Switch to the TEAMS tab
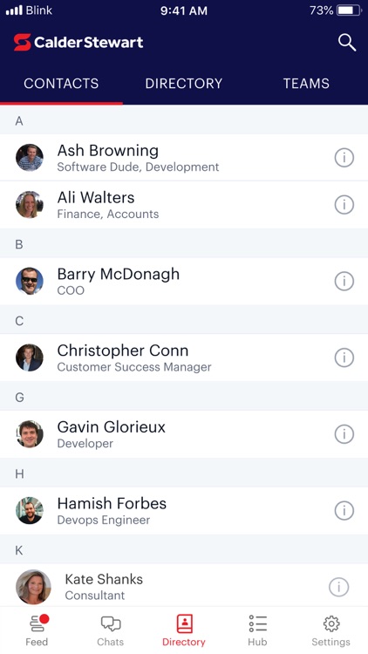The width and height of the screenshot is (368, 654). point(306,84)
